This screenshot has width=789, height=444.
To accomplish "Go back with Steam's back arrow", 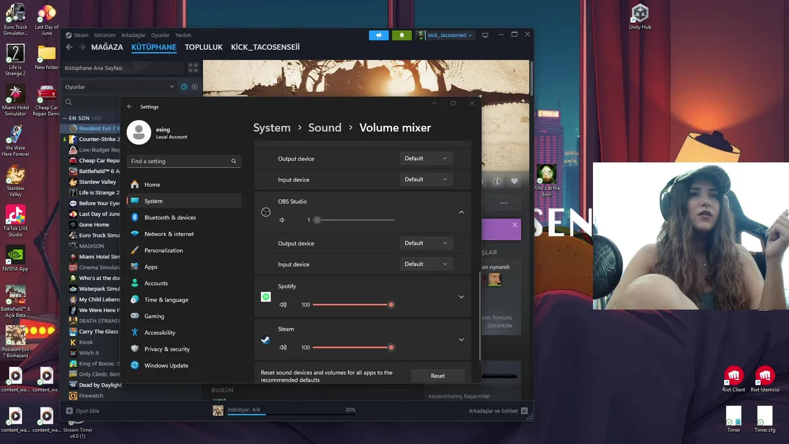I will 69,47.
